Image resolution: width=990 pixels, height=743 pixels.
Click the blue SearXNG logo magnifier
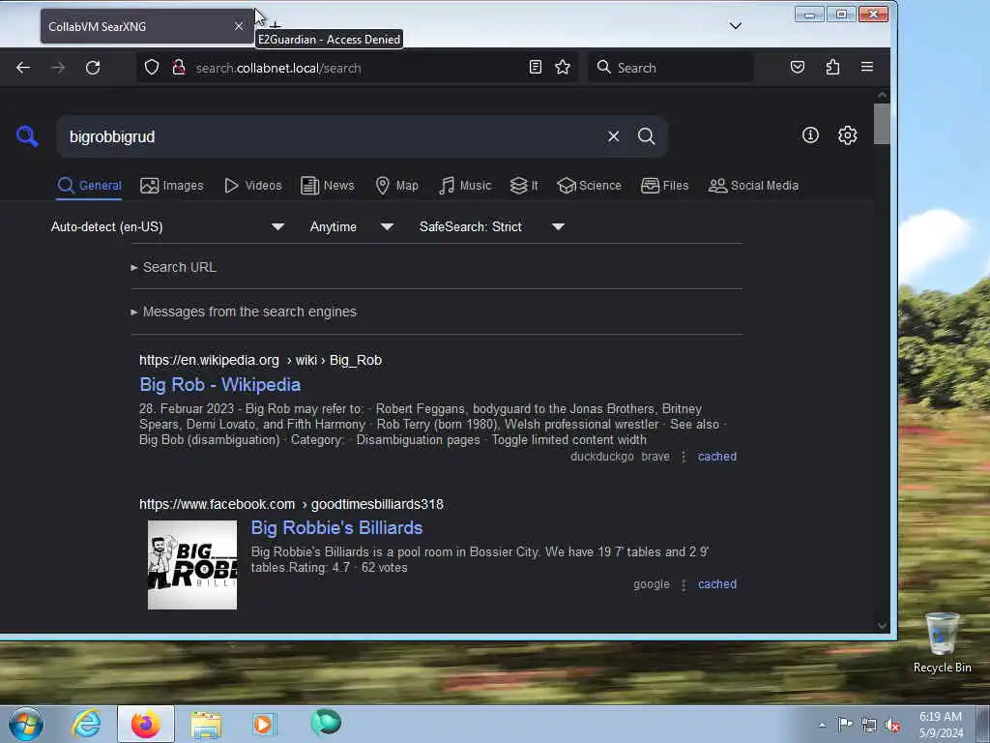pos(27,135)
